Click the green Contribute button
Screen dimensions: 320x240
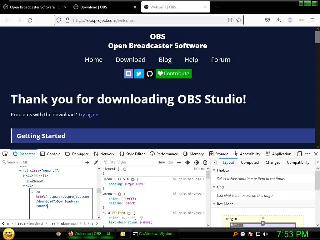pyautogui.click(x=173, y=74)
